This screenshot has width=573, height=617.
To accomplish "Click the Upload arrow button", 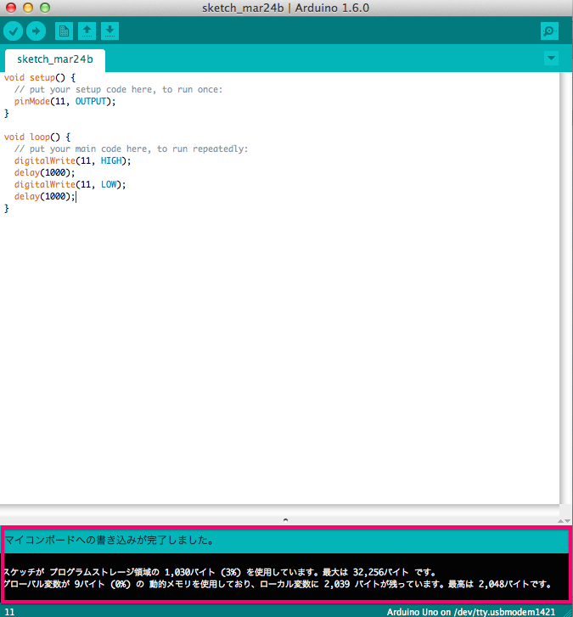I will tap(36, 31).
